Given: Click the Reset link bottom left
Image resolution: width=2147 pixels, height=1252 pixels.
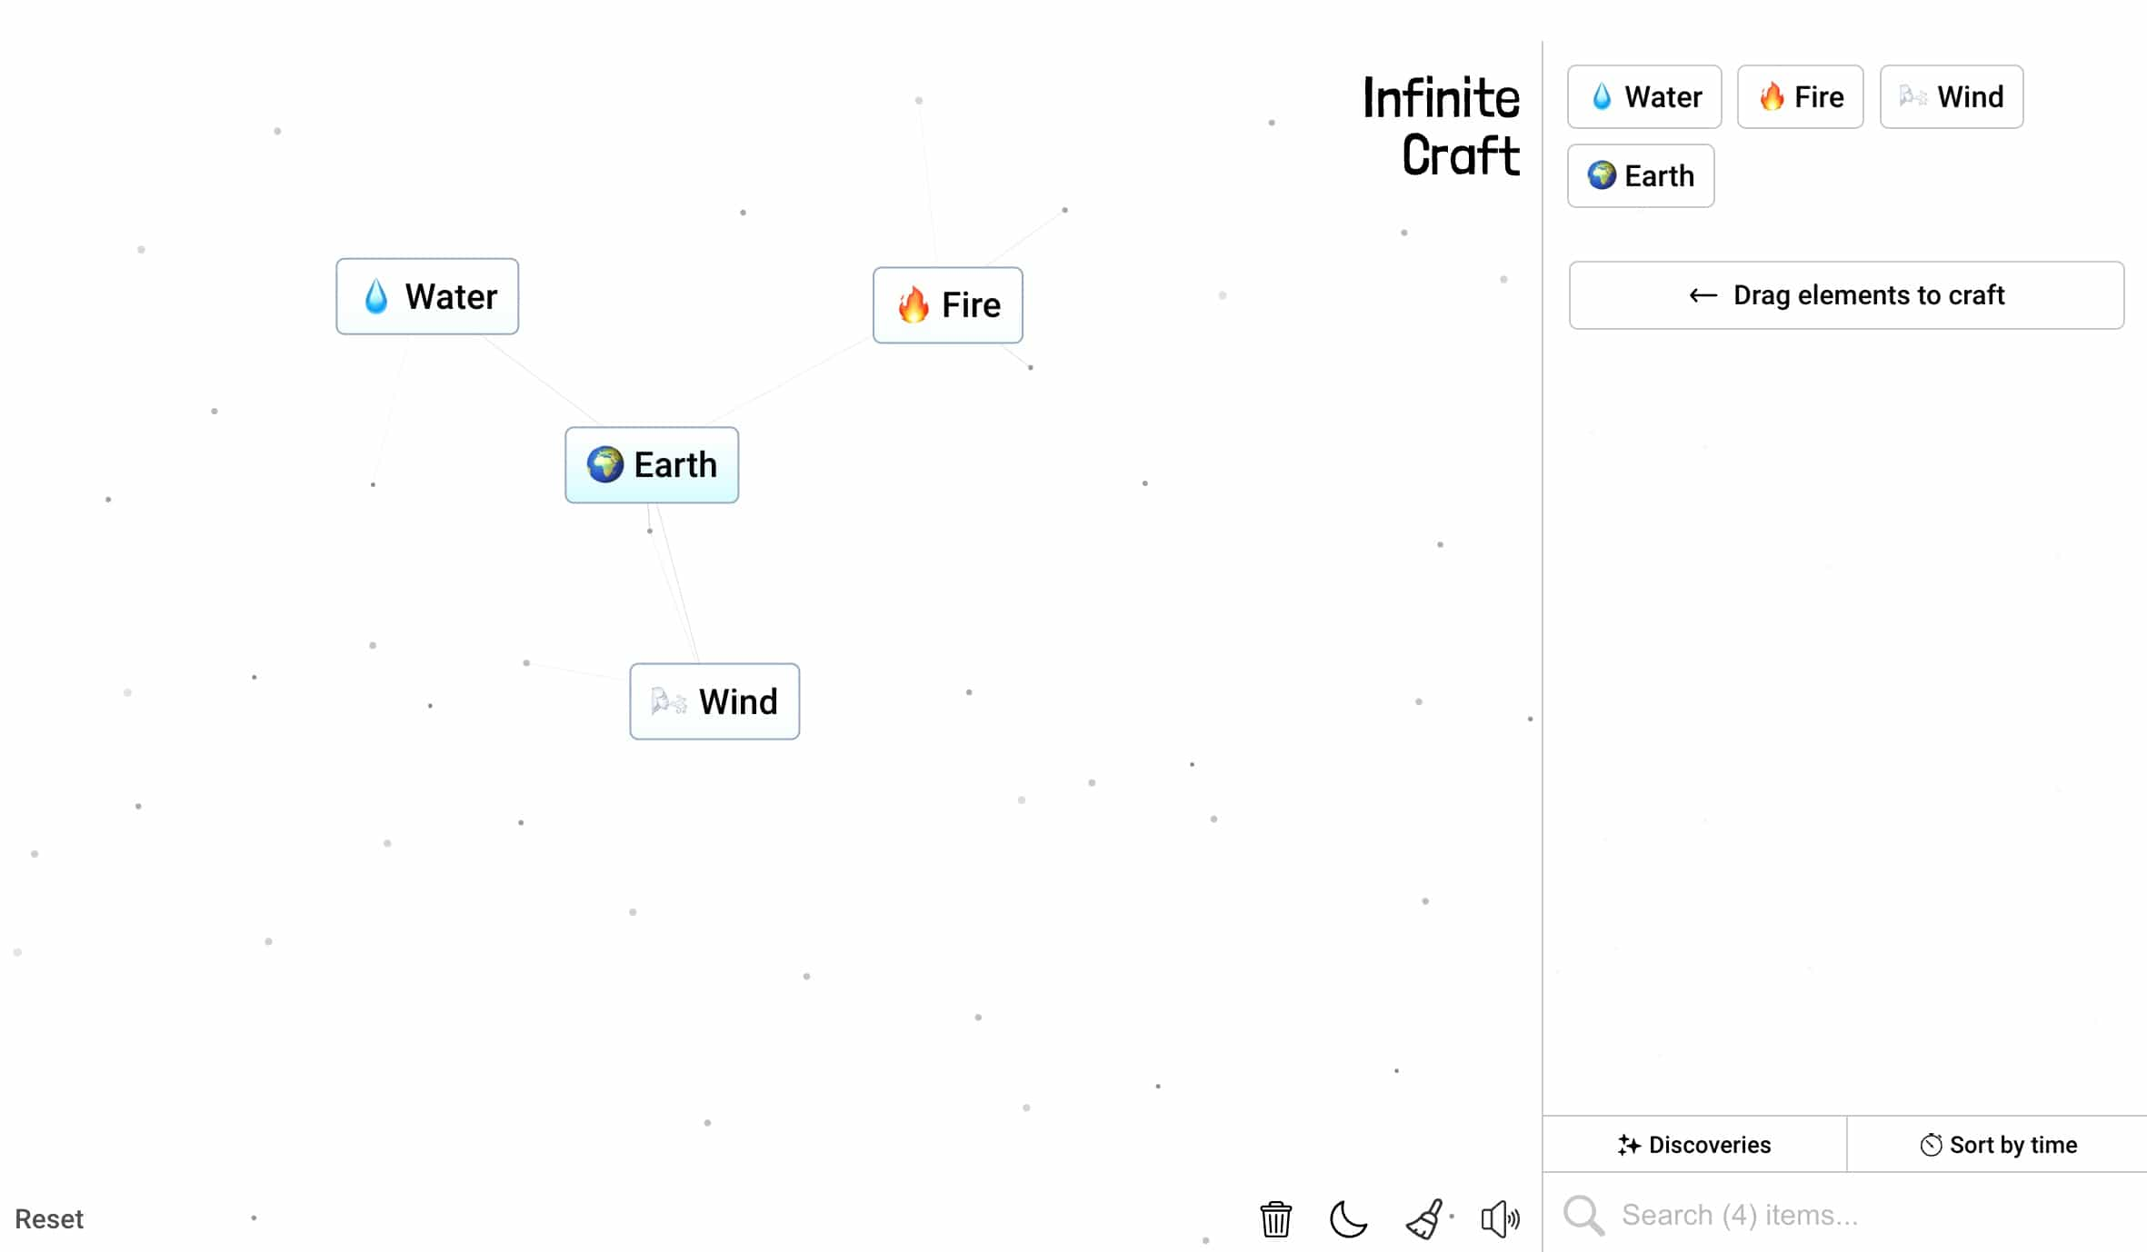Looking at the screenshot, I should coord(49,1219).
